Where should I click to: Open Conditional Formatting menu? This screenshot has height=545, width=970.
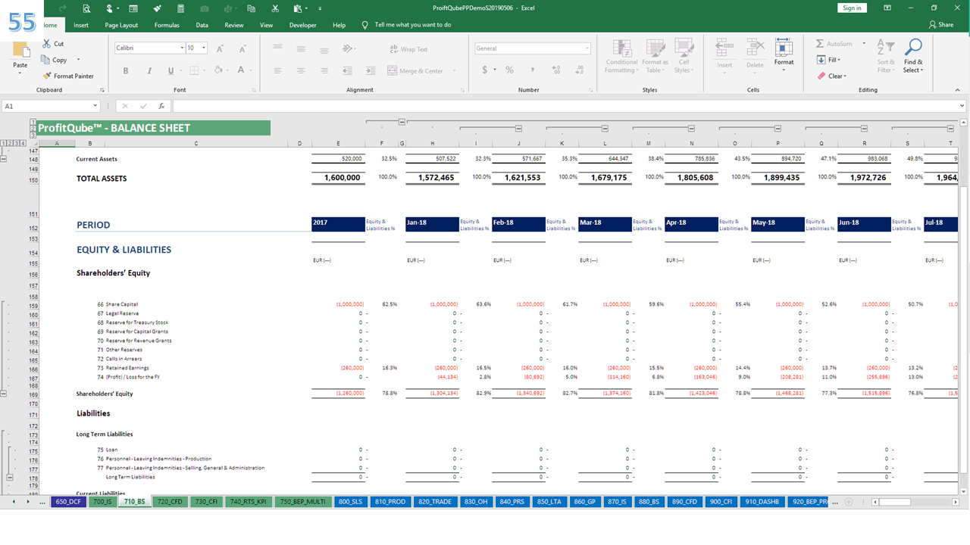click(x=621, y=57)
